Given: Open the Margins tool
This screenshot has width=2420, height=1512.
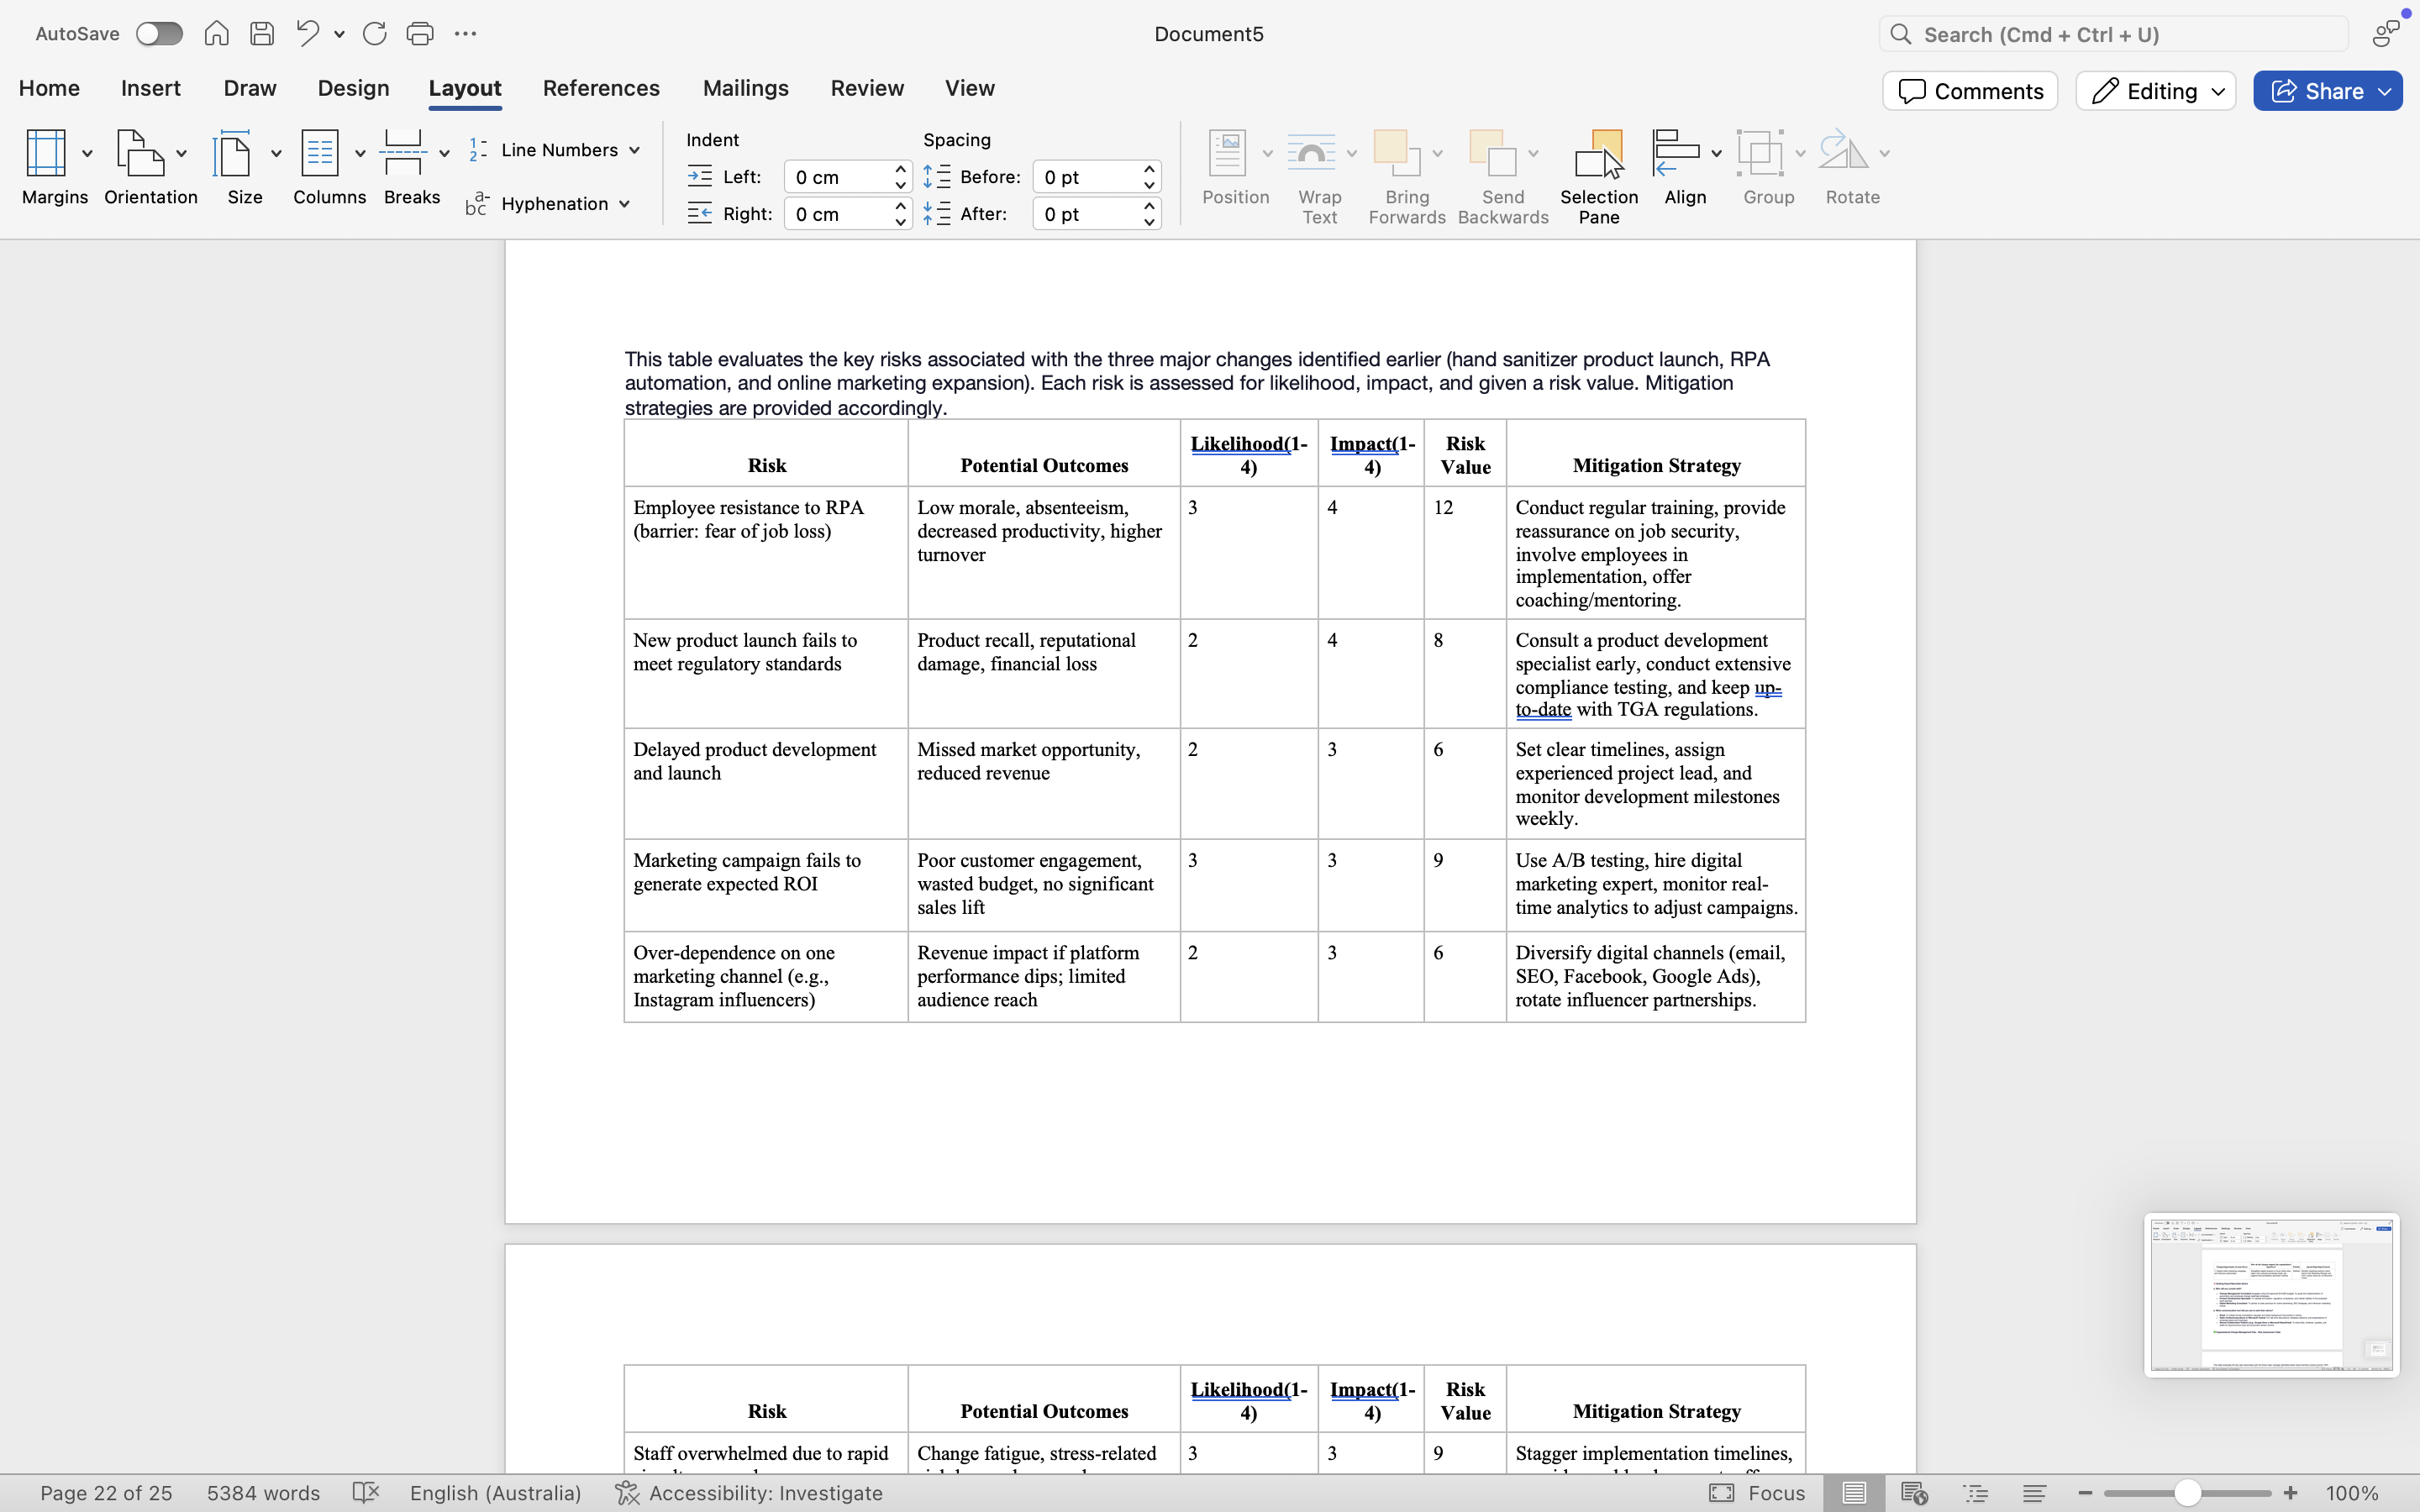Looking at the screenshot, I should click(x=46, y=154).
